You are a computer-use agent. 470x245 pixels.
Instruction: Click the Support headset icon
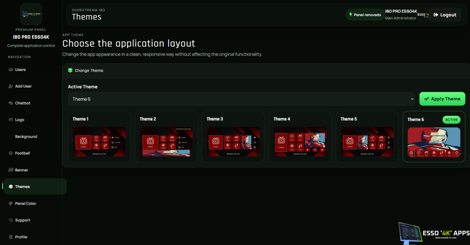coord(11,220)
